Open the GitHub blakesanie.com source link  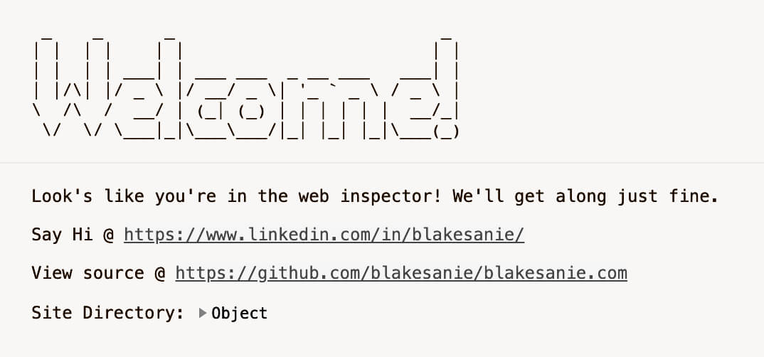(x=401, y=273)
